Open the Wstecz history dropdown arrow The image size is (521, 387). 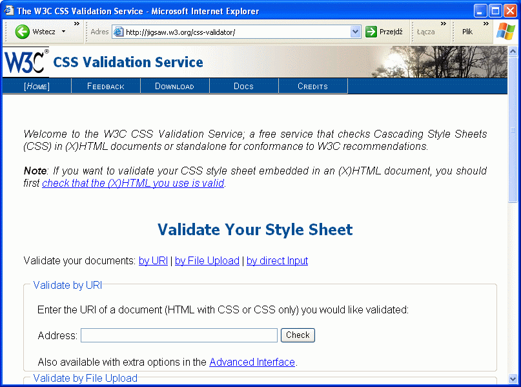63,32
